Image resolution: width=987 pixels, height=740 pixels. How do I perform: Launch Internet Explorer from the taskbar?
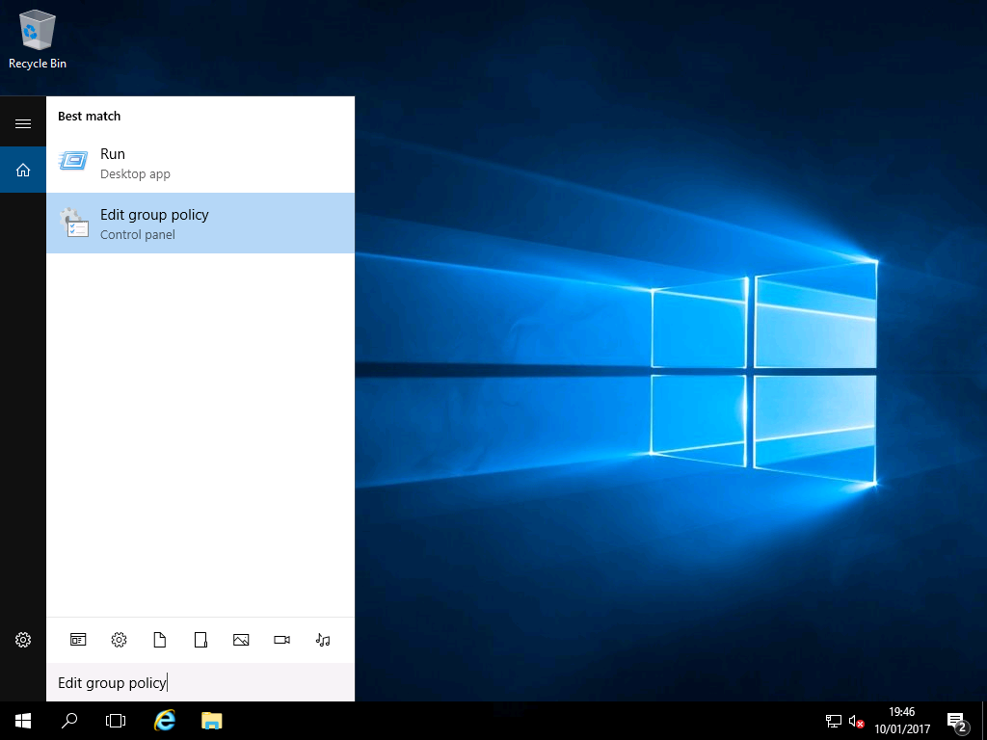[165, 721]
